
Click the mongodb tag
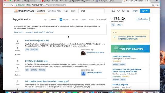tap(34, 49)
